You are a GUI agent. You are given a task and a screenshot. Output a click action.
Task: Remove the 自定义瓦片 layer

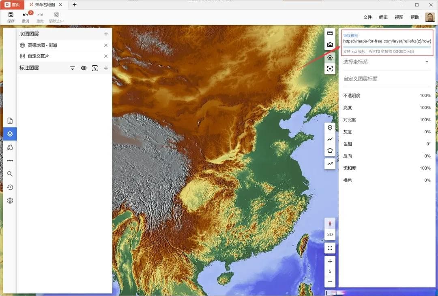coord(106,56)
